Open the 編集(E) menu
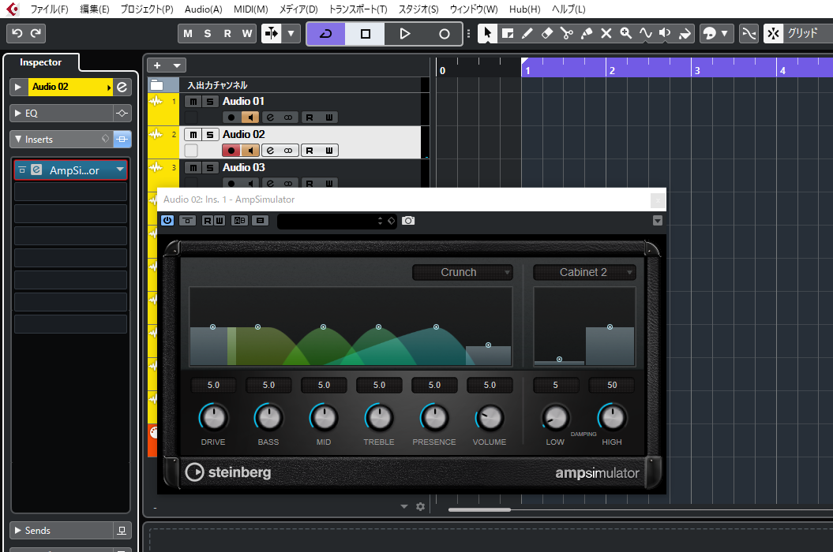Viewport: 833px width, 552px height. [x=95, y=9]
